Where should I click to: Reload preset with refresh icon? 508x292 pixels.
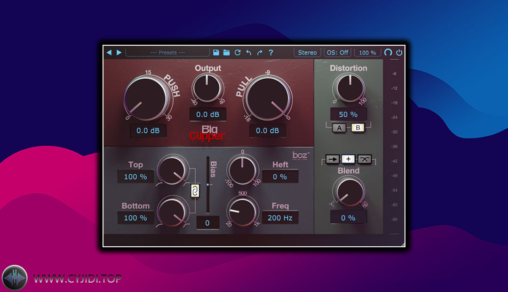[x=238, y=53]
